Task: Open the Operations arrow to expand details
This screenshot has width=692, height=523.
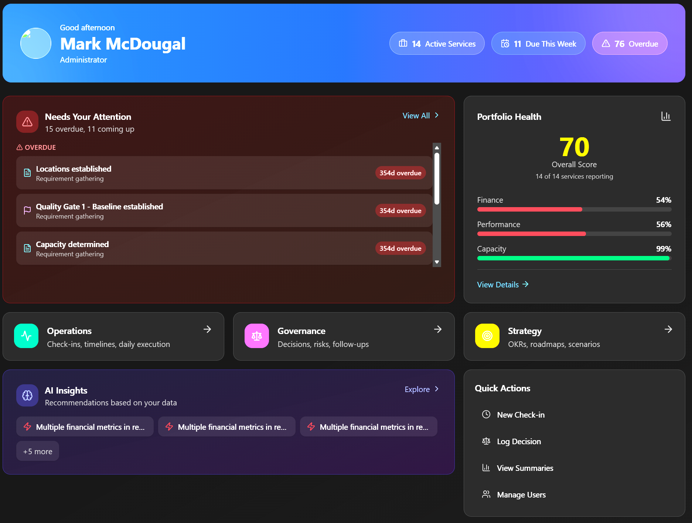Action: [x=207, y=329]
